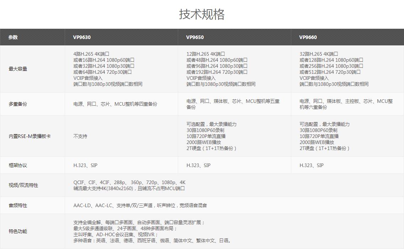Select the 多种语言 line in 特色功能
404x249 pixels.
(153, 240)
